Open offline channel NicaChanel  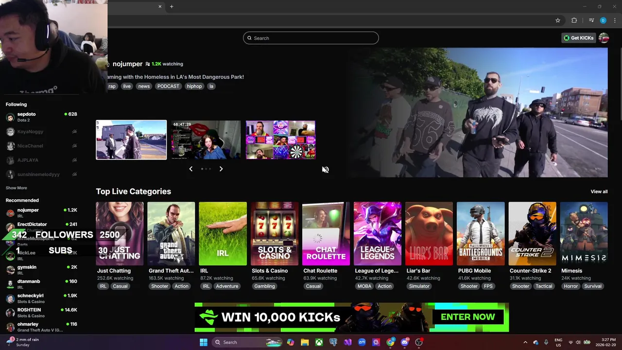[x=41, y=146]
